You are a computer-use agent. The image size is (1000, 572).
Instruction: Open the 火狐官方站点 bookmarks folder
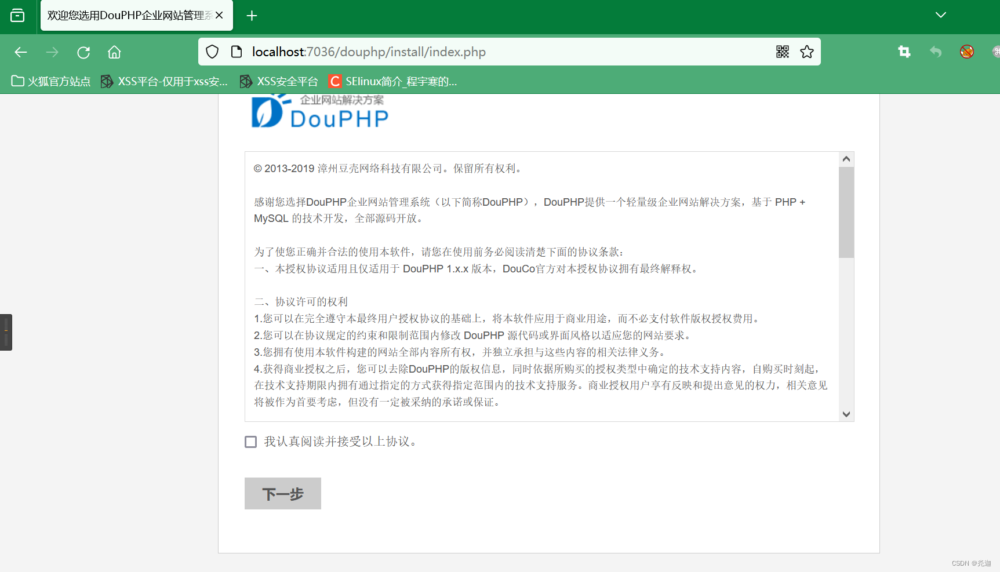click(51, 81)
